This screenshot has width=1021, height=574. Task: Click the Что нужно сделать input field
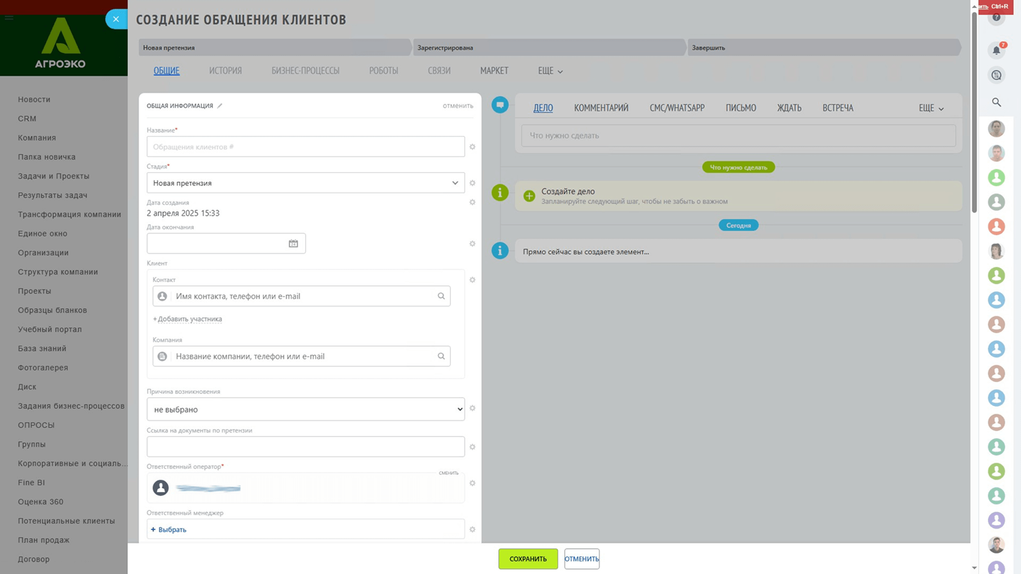pyautogui.click(x=738, y=135)
